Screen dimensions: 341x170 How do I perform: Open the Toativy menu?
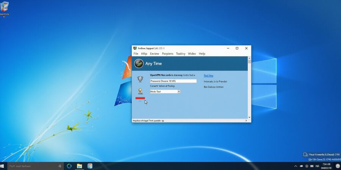click(180, 54)
